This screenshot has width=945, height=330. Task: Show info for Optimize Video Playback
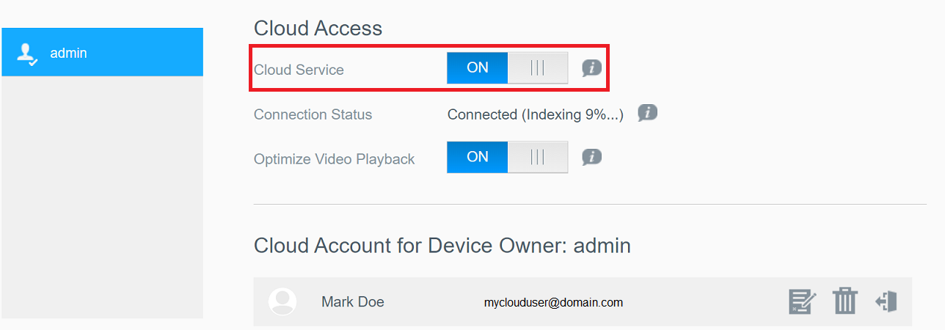pyautogui.click(x=592, y=157)
